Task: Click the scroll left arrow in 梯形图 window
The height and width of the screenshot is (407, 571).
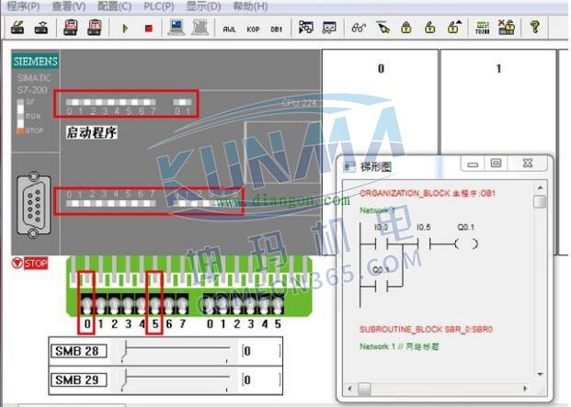Action: click(349, 389)
